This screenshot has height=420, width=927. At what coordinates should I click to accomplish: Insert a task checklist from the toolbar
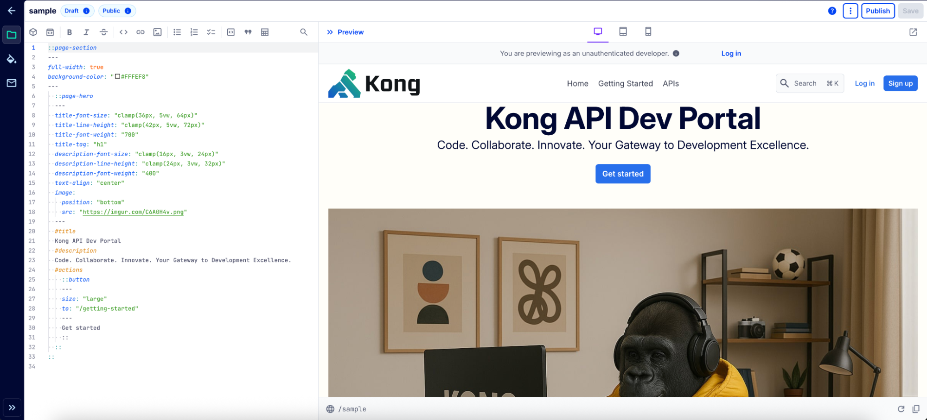click(x=211, y=32)
